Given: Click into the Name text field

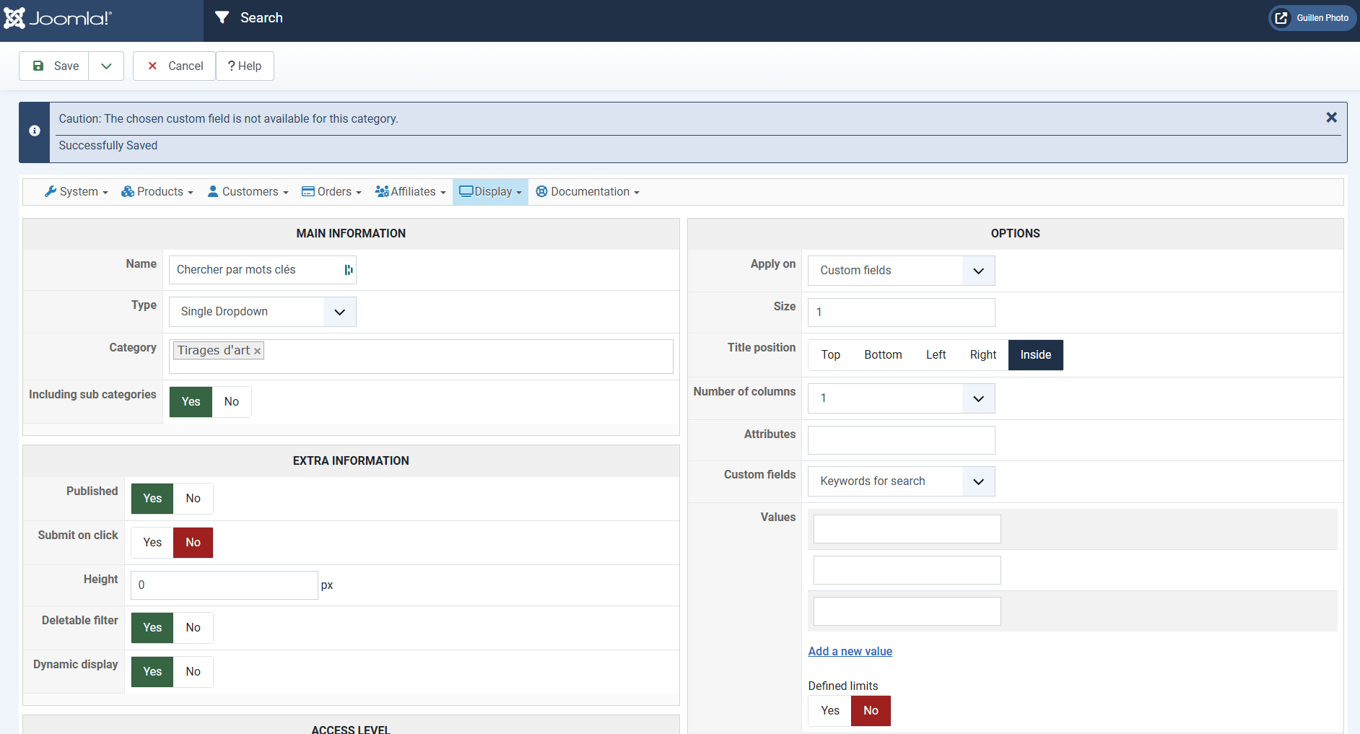Looking at the screenshot, I should (263, 270).
